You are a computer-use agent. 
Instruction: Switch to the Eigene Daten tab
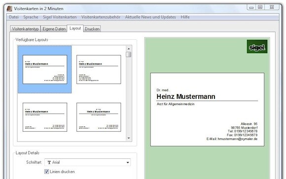pyautogui.click(x=54, y=29)
